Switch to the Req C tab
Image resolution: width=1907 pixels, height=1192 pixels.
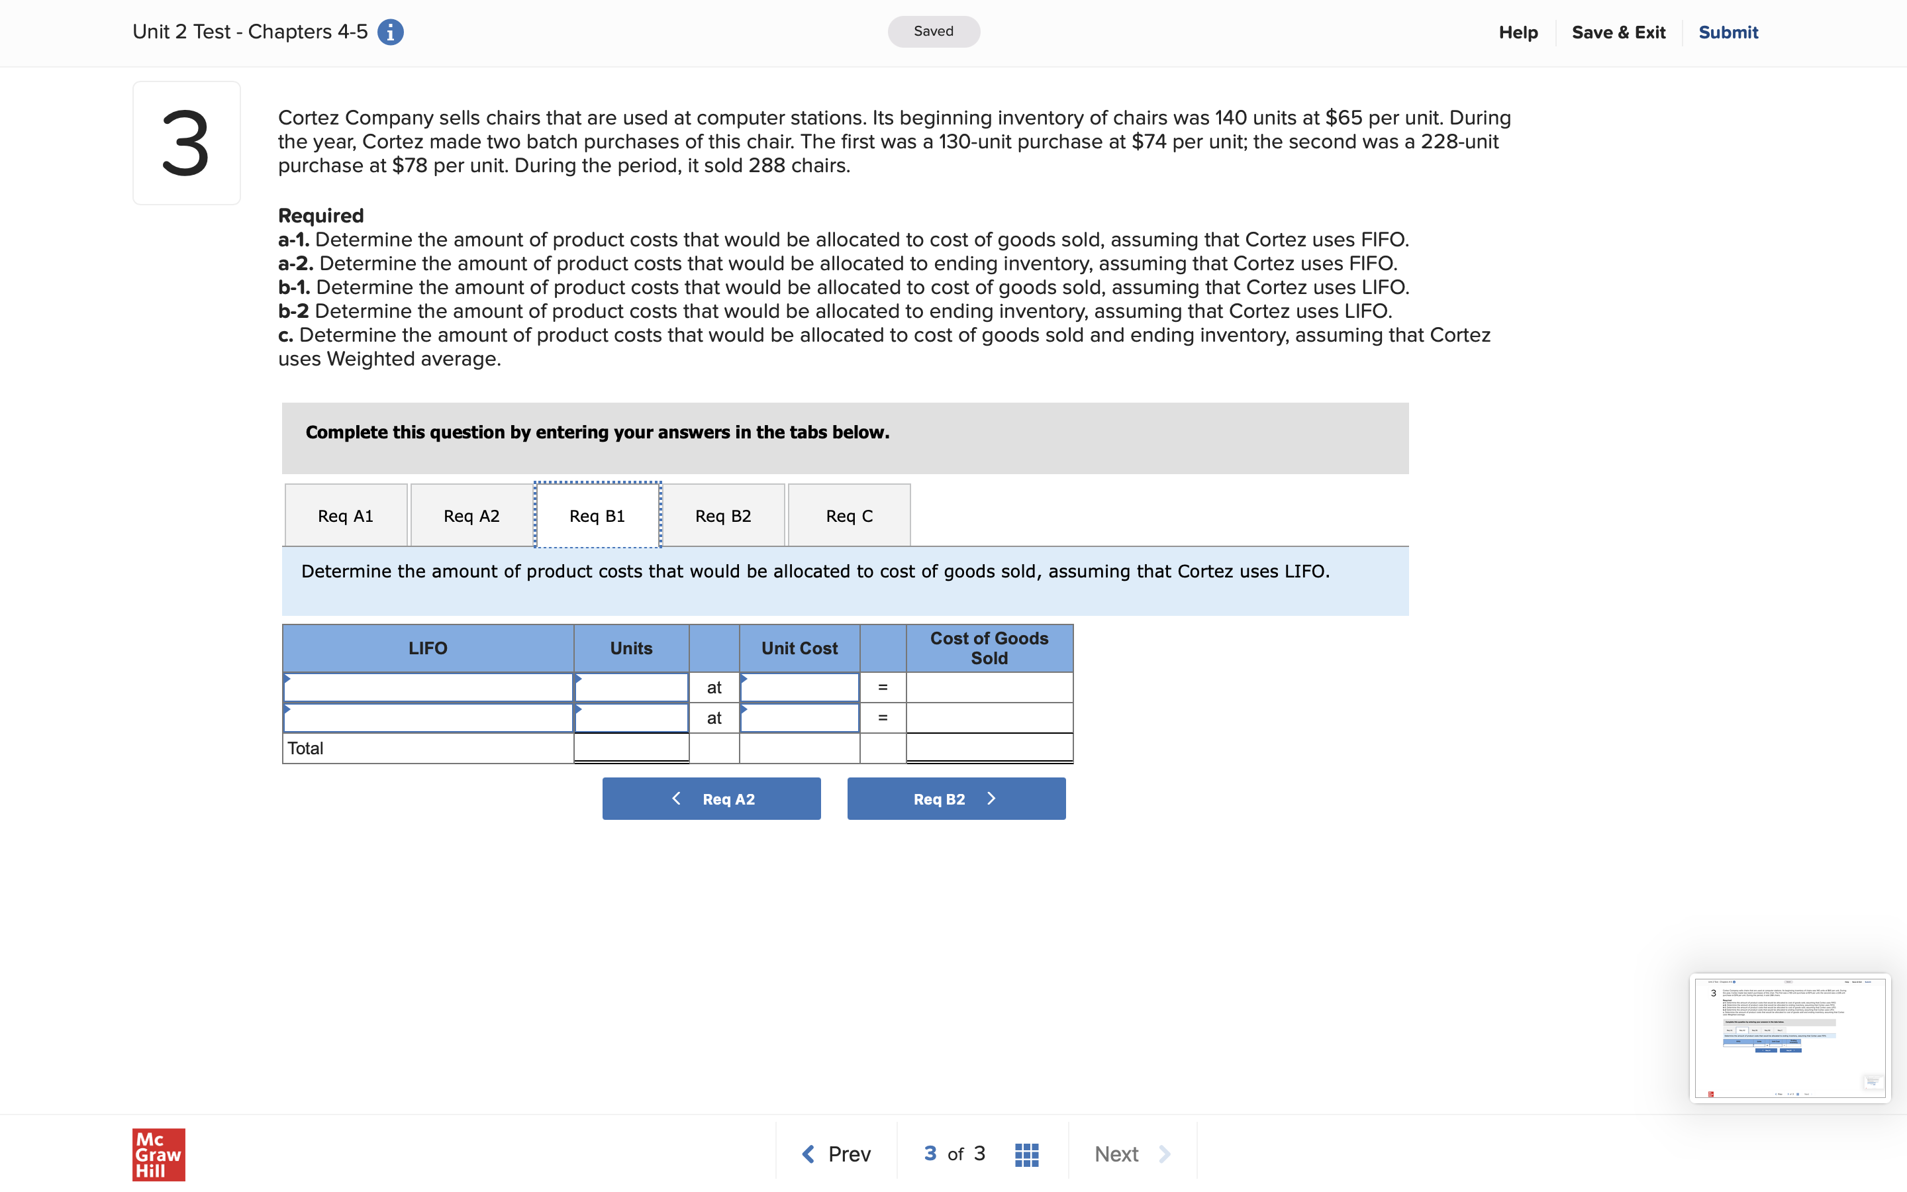coord(849,516)
